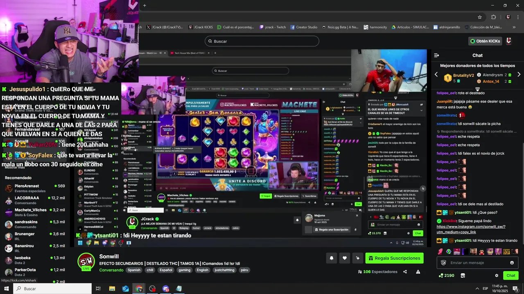This screenshot has width=524, height=294.
Task: Click Antox_14 donor name
Action: coord(491,82)
